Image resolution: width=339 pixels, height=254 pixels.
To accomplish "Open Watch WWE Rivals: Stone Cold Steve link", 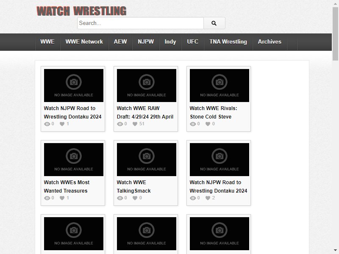I will pyautogui.click(x=213, y=112).
